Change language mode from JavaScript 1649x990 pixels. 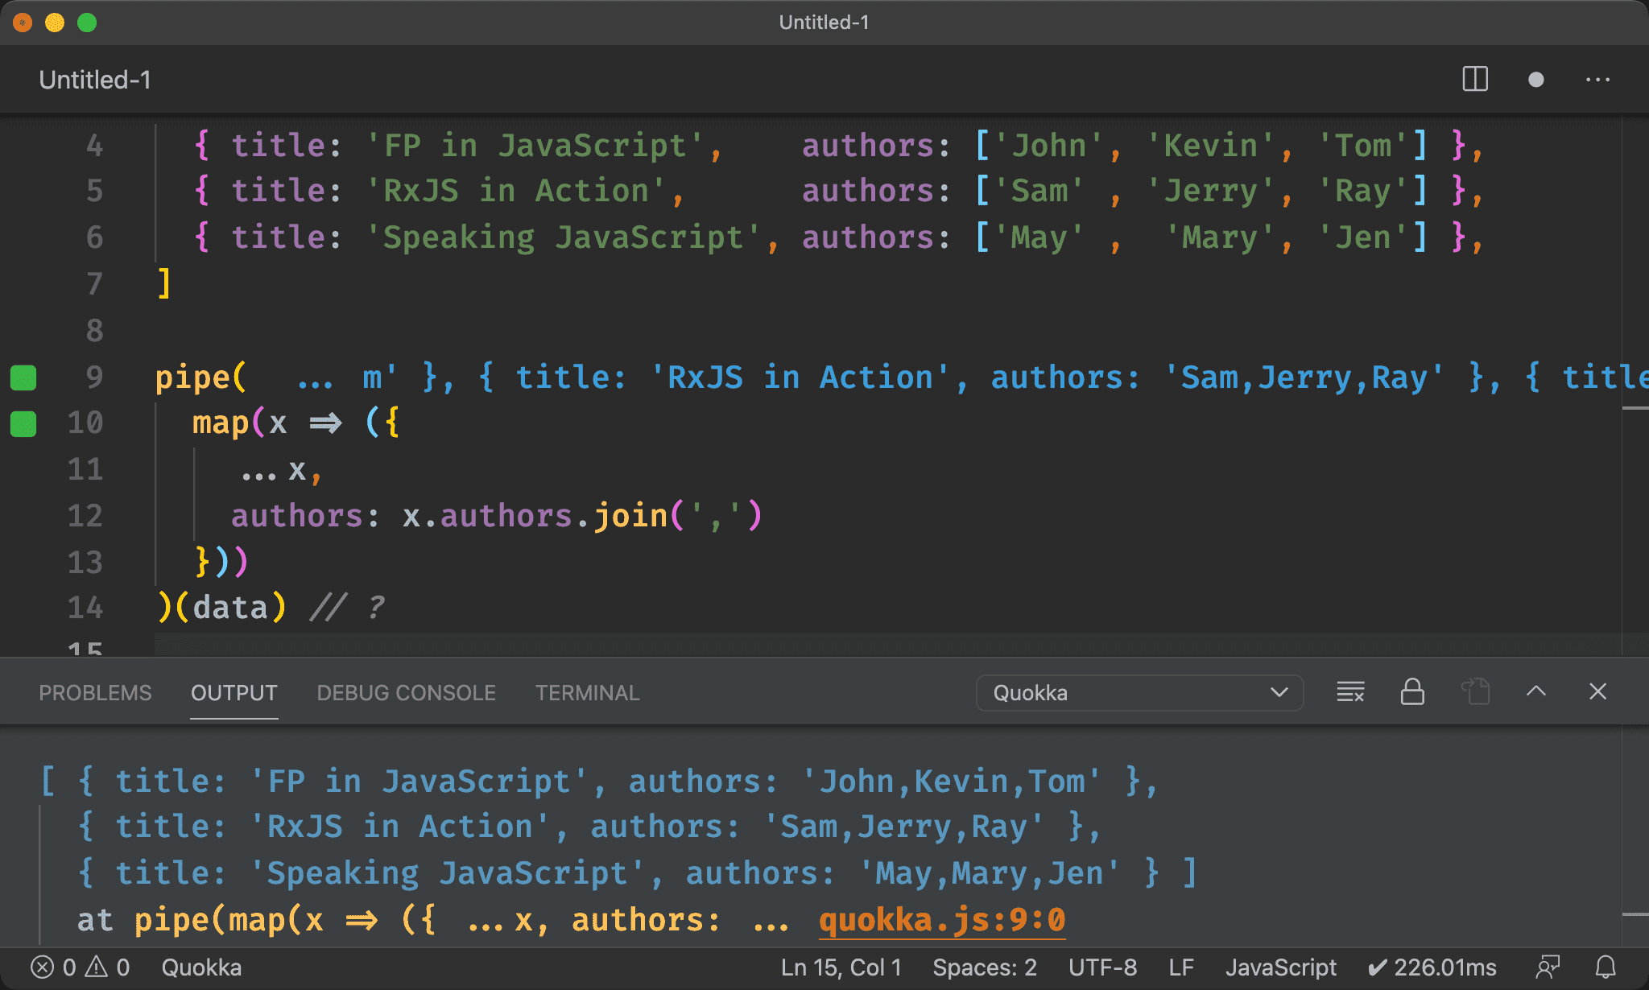tap(1280, 967)
